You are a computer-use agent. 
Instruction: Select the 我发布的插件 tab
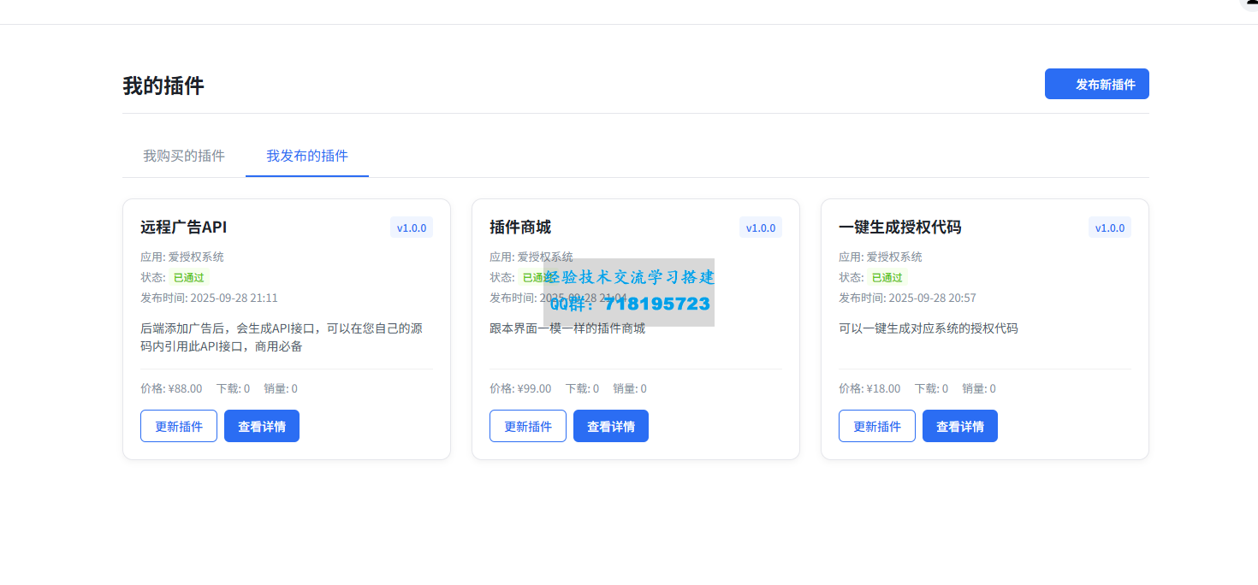[307, 156]
